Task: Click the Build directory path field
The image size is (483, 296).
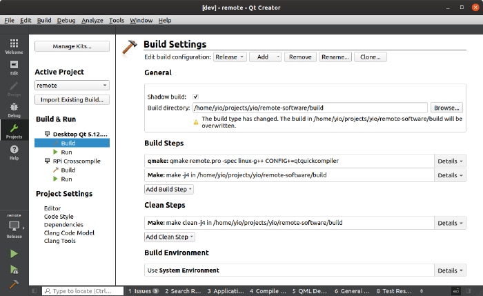Action: click(x=309, y=108)
